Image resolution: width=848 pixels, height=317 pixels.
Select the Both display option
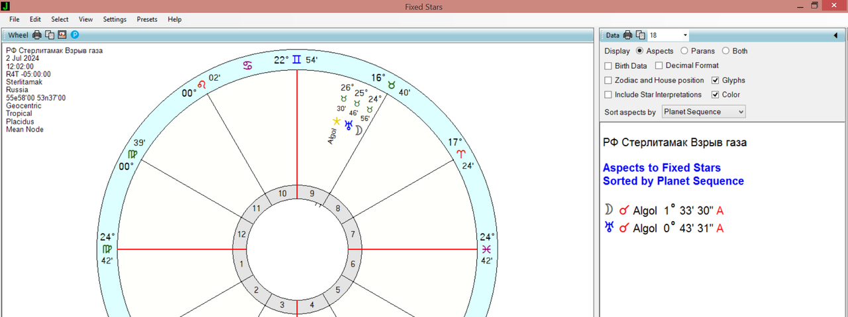725,51
